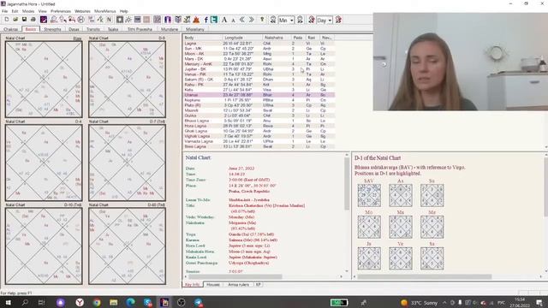Open the Preferences menu
Image resolution: width=548 pixels, height=308 pixels.
61,11
